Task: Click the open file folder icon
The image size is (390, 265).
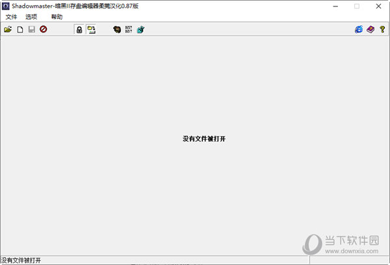Action: [x=8, y=30]
